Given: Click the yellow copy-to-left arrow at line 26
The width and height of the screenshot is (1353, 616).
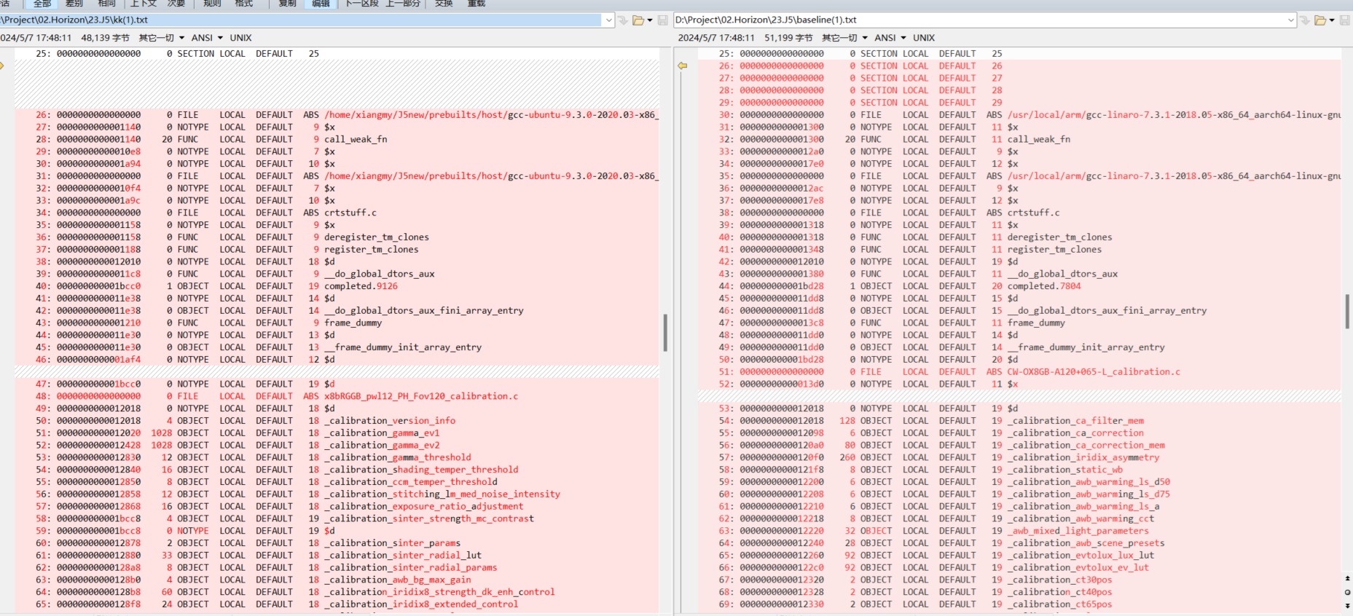Looking at the screenshot, I should click(683, 66).
